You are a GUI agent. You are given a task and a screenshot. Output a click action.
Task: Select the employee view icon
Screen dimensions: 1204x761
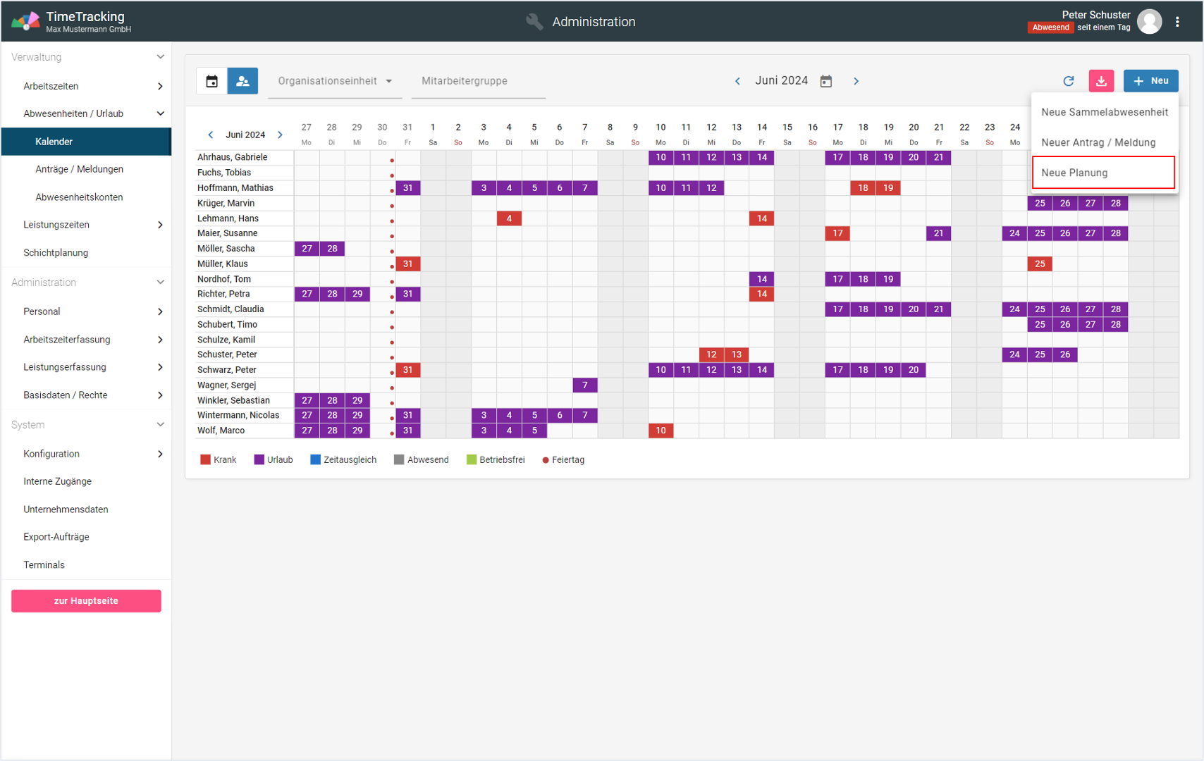242,81
